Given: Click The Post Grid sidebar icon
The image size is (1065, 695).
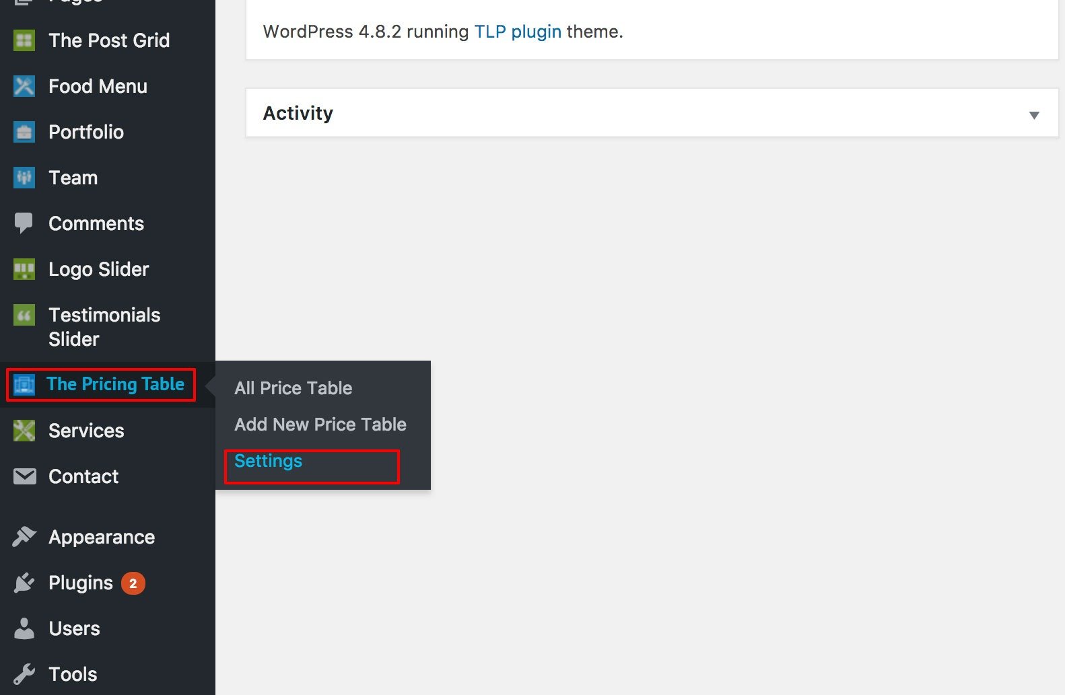Looking at the screenshot, I should [24, 40].
